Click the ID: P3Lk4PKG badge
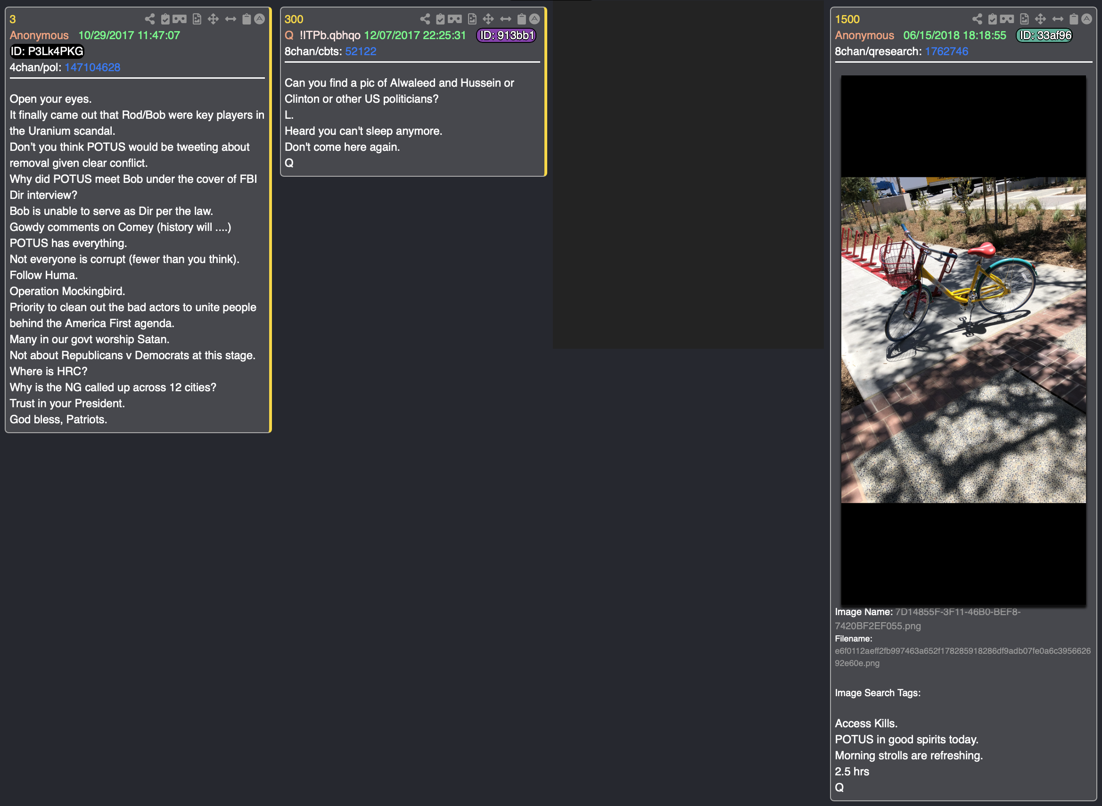Image resolution: width=1102 pixels, height=806 pixels. pos(47,51)
